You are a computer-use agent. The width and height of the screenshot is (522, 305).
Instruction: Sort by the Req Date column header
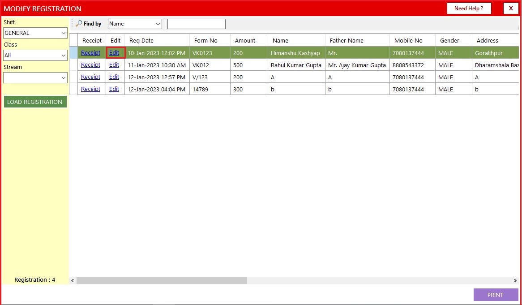click(141, 40)
